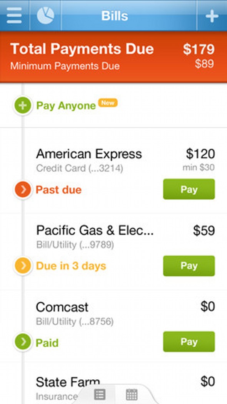227x404 pixels.
Task: Expand the Past due chevron circle
Action: (23, 190)
